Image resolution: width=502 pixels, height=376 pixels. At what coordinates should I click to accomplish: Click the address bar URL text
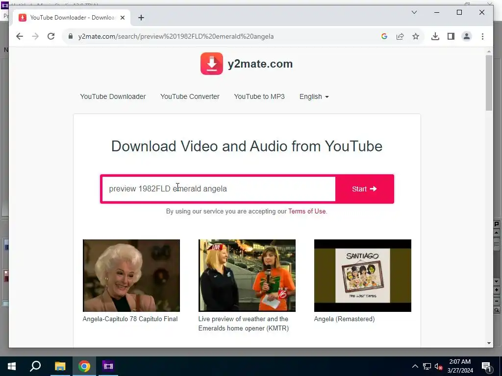[176, 36]
